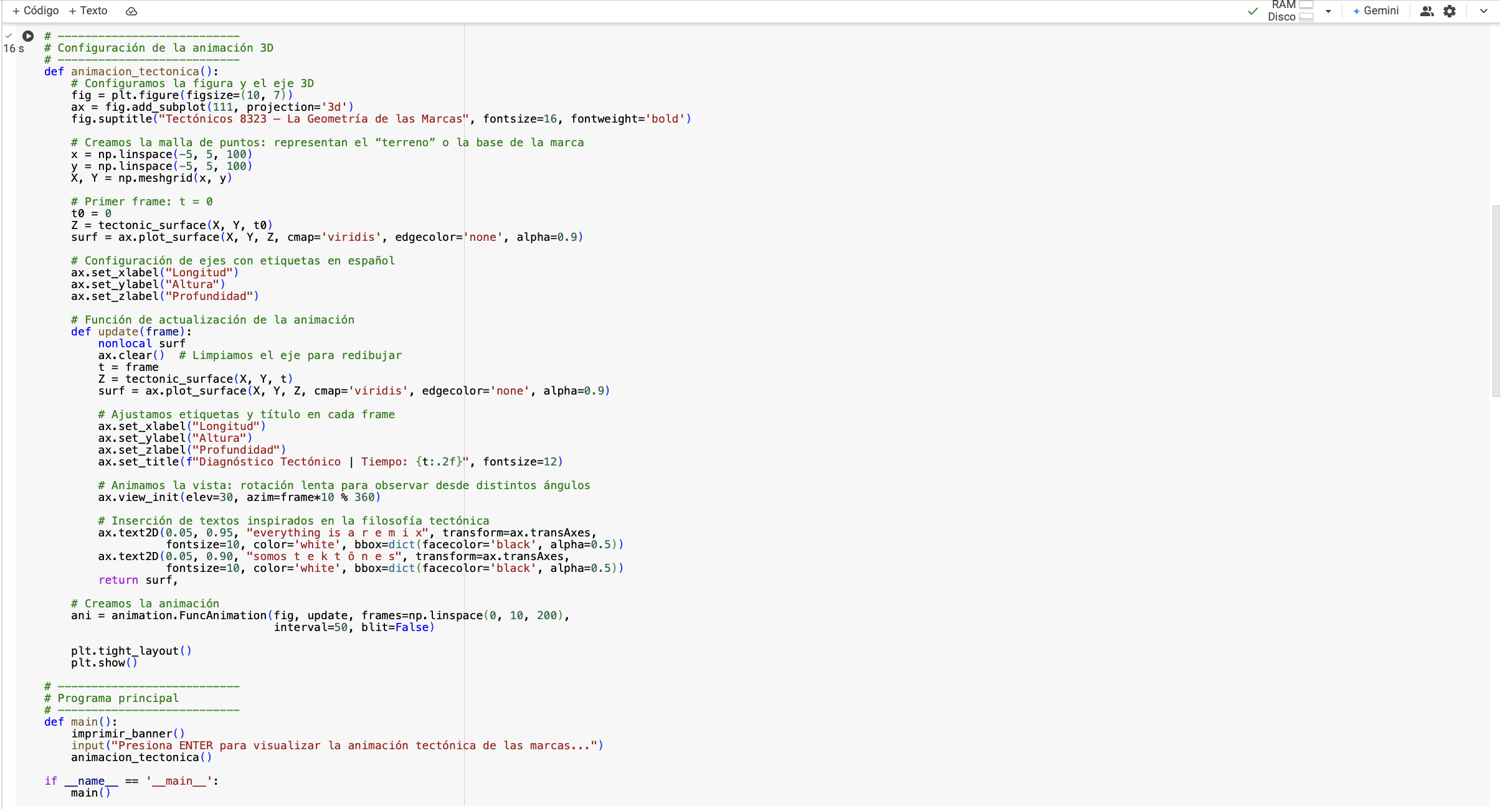The height and width of the screenshot is (809, 1500).
Task: Click the cell's green executed checkmark
Action: coord(9,36)
